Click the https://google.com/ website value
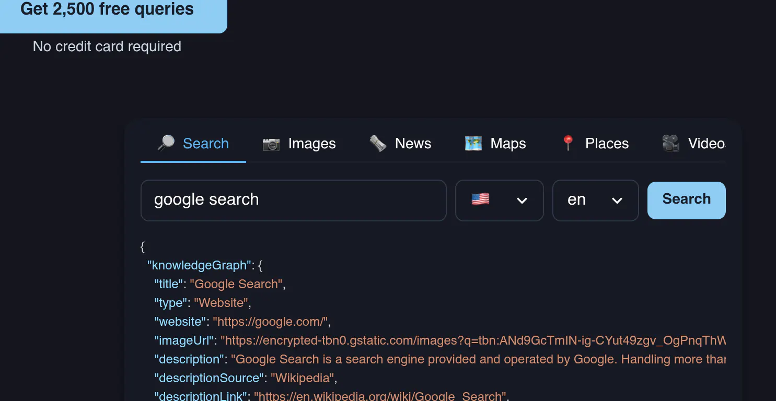This screenshot has height=401, width=776. [x=270, y=322]
